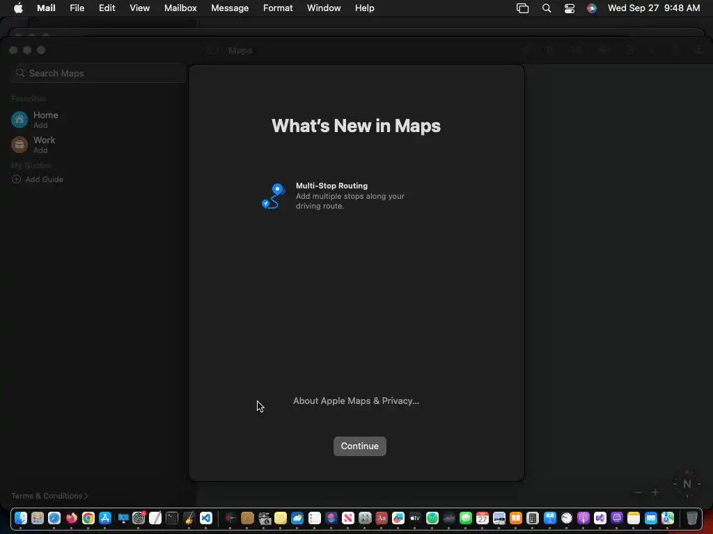Open Calculator from the Dock
Viewport: 713px width, 534px height.
pyautogui.click(x=533, y=518)
